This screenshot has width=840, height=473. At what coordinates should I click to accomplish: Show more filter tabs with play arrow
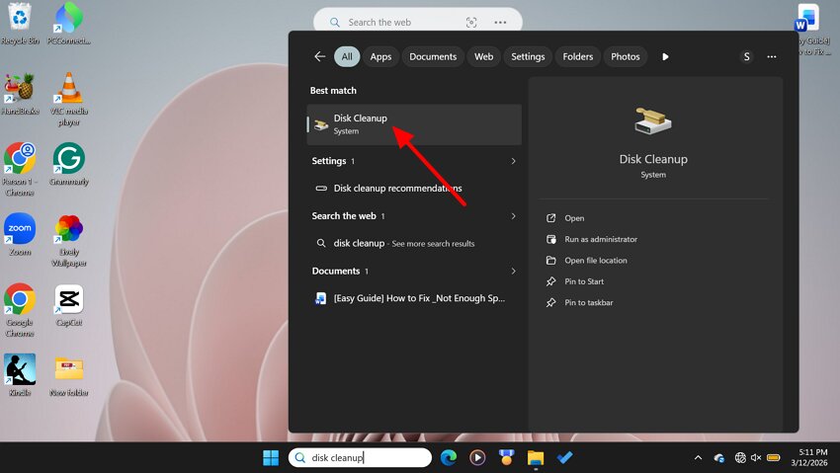coord(665,56)
